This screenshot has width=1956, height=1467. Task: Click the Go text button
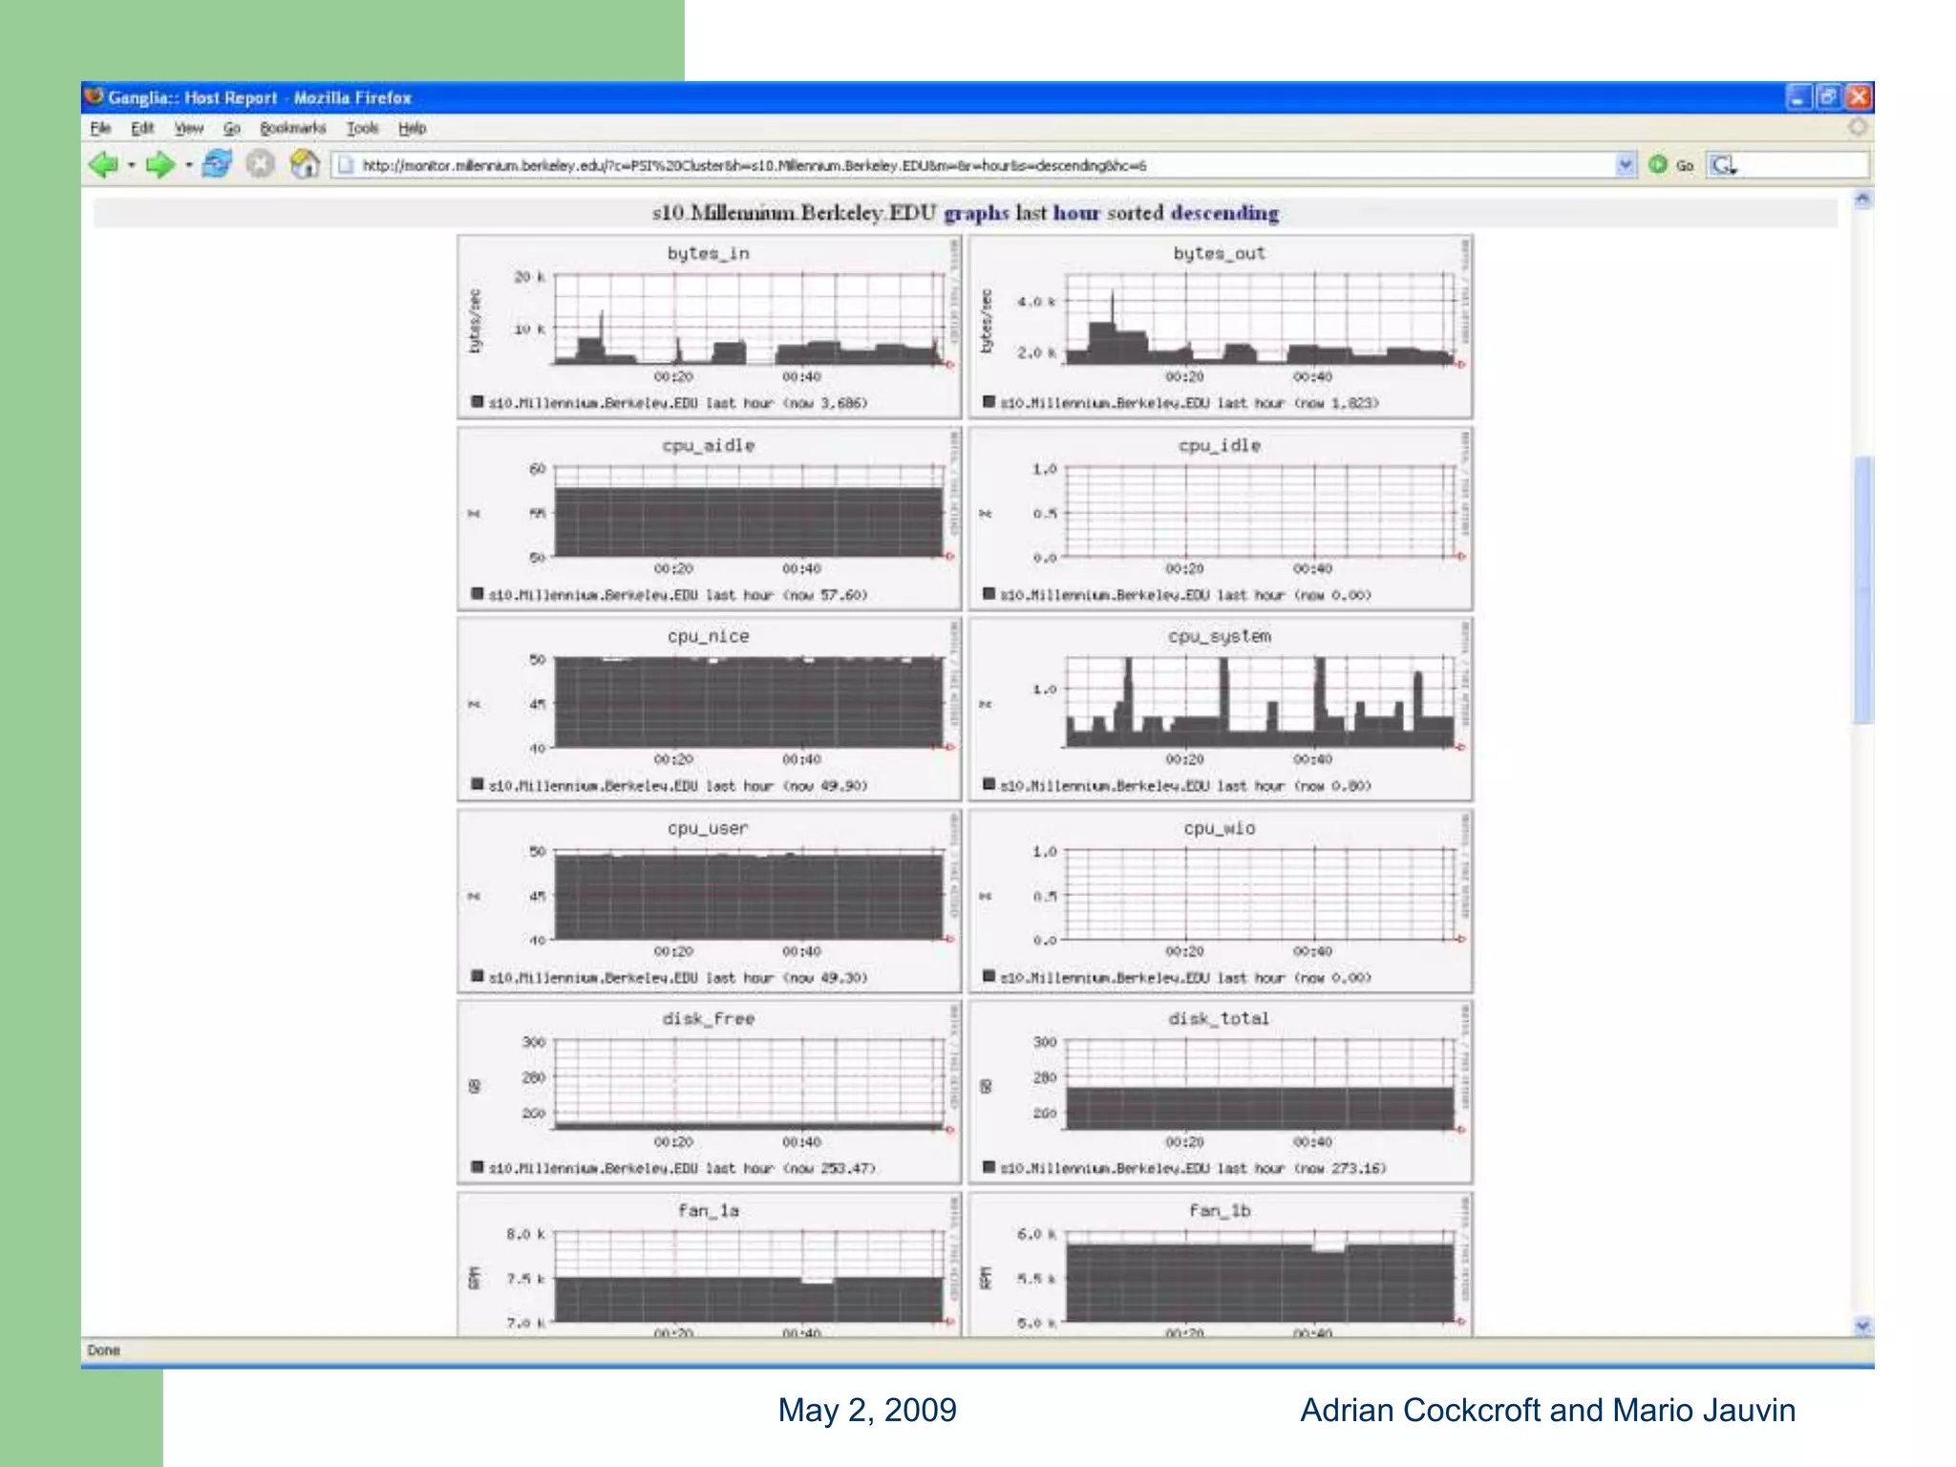pyautogui.click(x=1685, y=165)
